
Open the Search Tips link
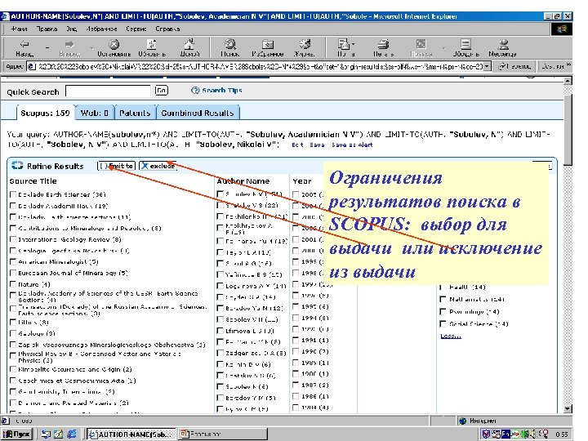[222, 91]
